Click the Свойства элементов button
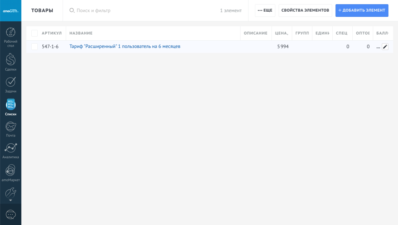The height and width of the screenshot is (225, 398). (305, 11)
